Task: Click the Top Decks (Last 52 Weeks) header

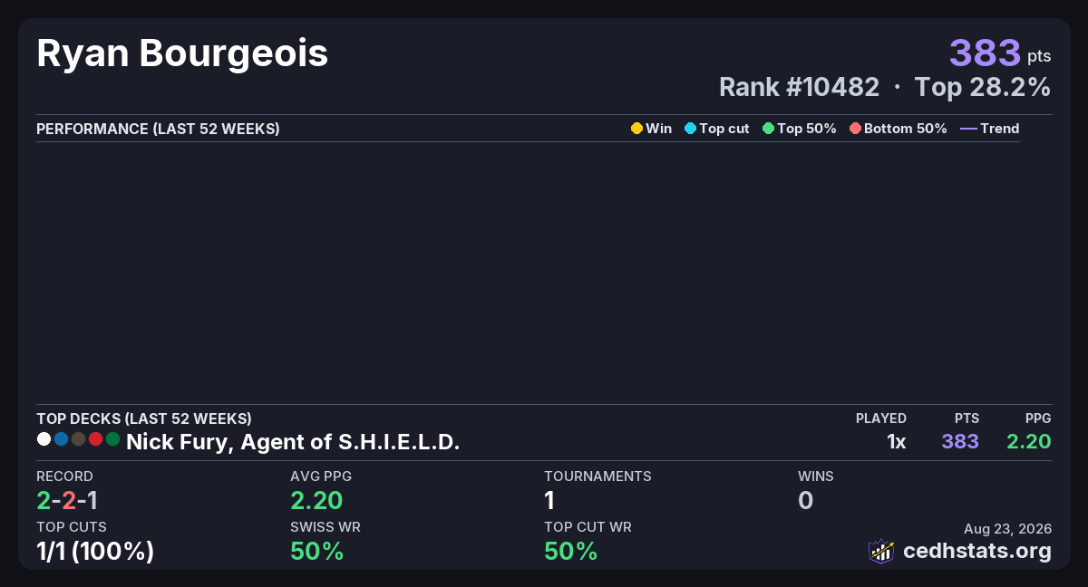Action: pos(144,419)
